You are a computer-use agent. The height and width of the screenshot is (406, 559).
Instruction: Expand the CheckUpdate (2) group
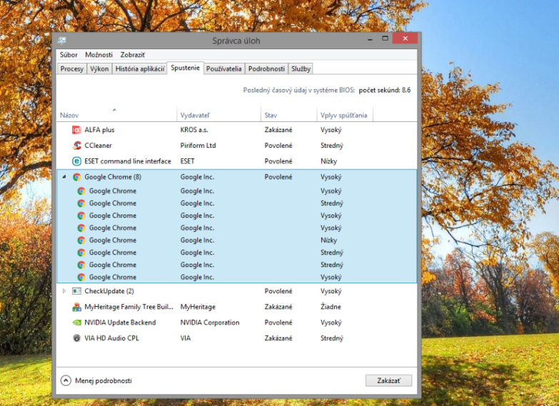tap(64, 291)
